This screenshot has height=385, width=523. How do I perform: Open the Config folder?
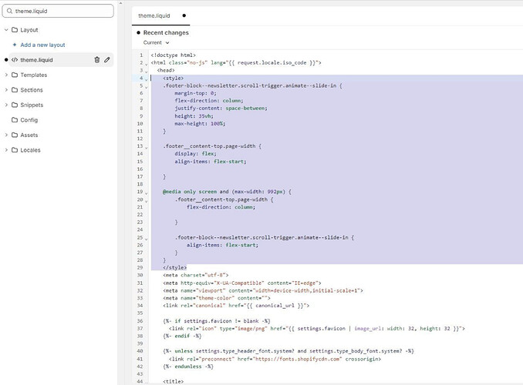point(29,120)
